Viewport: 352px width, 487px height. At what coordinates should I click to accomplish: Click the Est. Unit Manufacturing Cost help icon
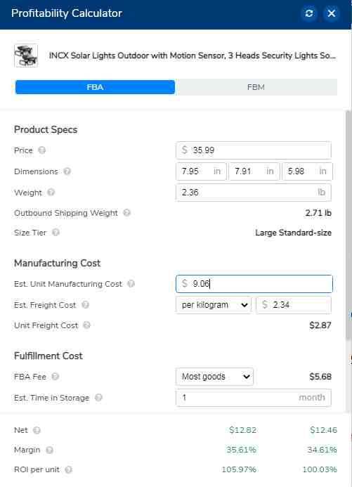tap(131, 284)
